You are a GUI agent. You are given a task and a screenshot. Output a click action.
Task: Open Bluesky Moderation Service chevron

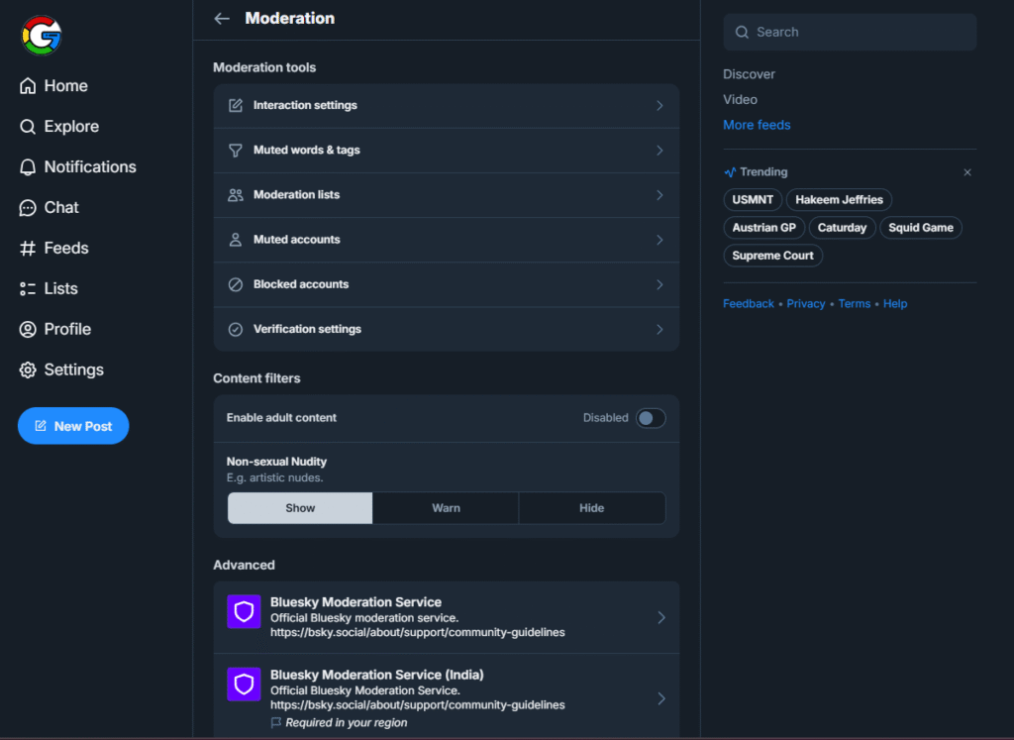coord(660,618)
